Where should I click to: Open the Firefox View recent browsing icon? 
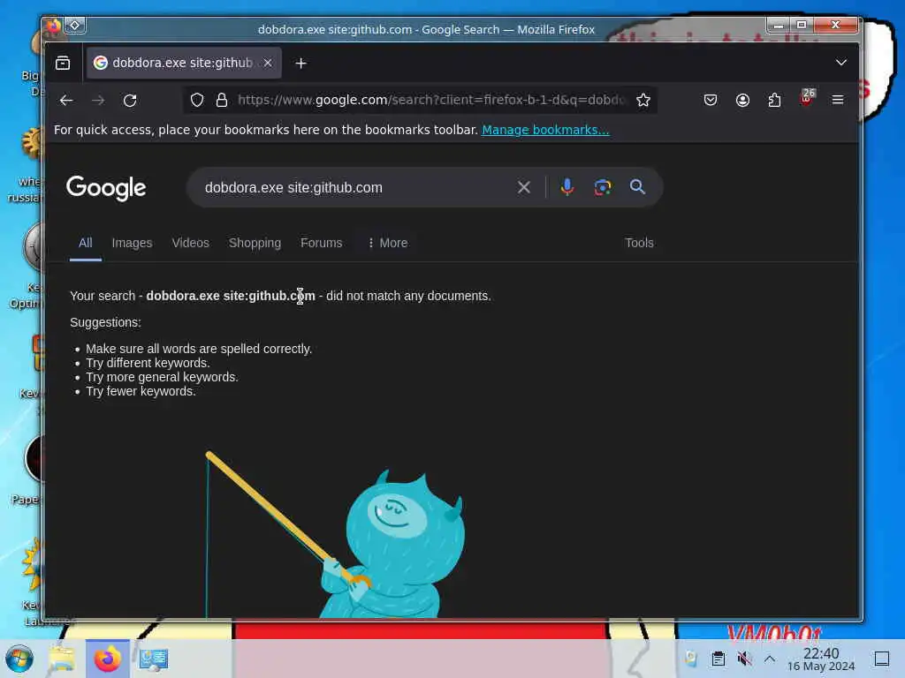[x=63, y=63]
